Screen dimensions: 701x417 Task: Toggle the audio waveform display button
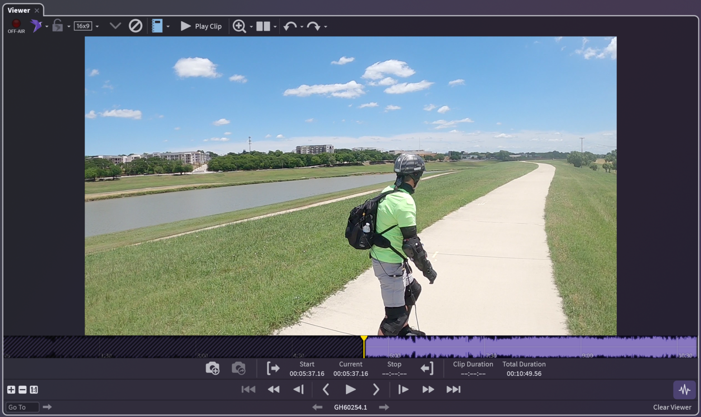684,389
